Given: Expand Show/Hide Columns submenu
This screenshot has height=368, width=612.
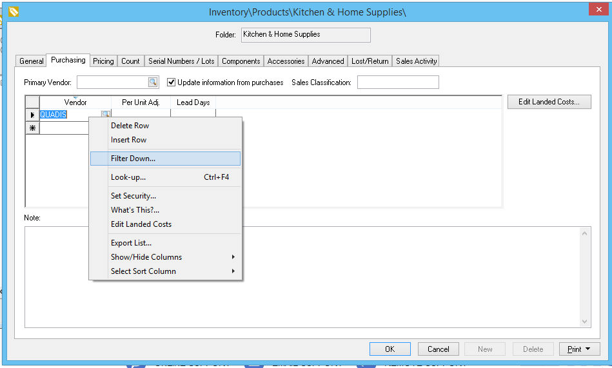Looking at the screenshot, I should coord(172,257).
